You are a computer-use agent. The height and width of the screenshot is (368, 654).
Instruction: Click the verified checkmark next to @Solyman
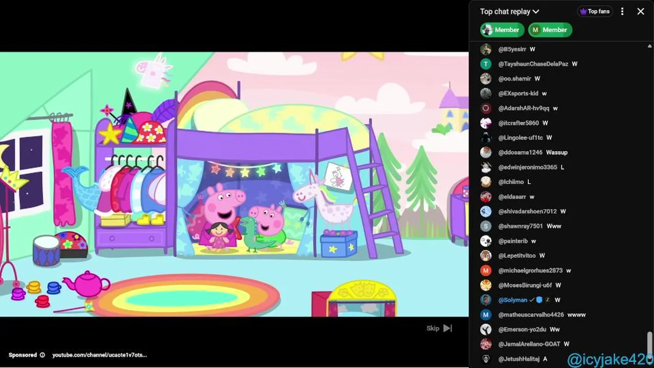pos(532,300)
